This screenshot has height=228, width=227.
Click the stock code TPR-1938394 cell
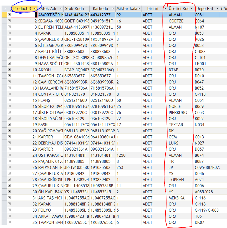(77, 179)
